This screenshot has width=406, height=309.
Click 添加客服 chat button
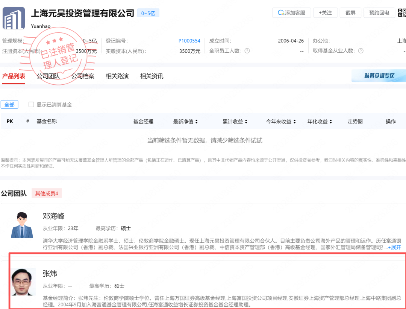coord(291,13)
